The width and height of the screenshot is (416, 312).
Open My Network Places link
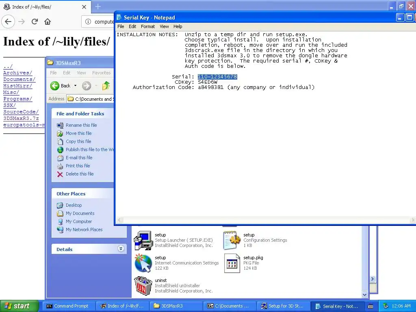coord(84,230)
